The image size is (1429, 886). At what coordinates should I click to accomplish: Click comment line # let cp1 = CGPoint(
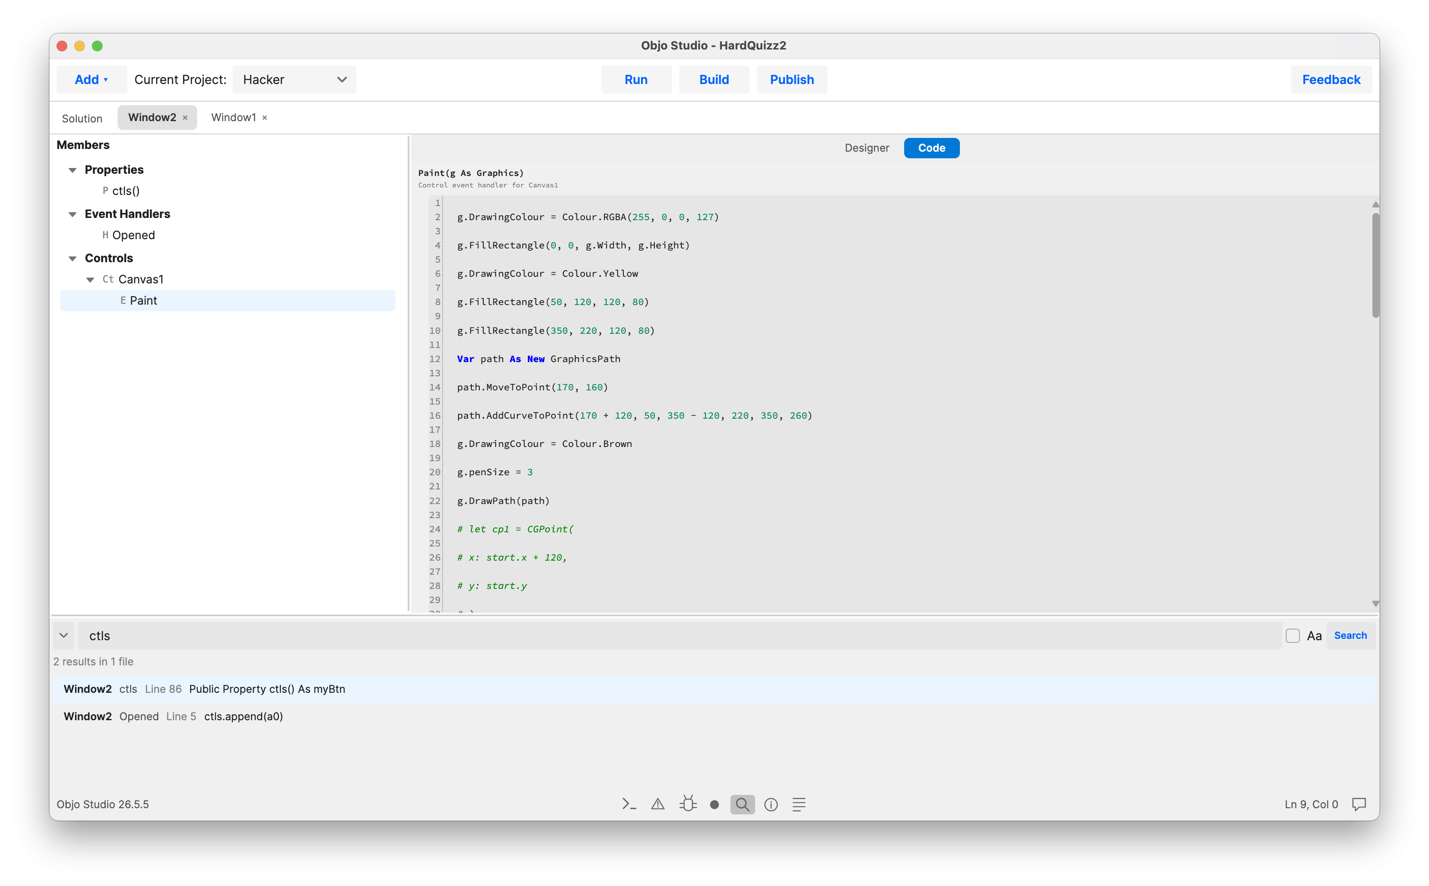tap(515, 529)
